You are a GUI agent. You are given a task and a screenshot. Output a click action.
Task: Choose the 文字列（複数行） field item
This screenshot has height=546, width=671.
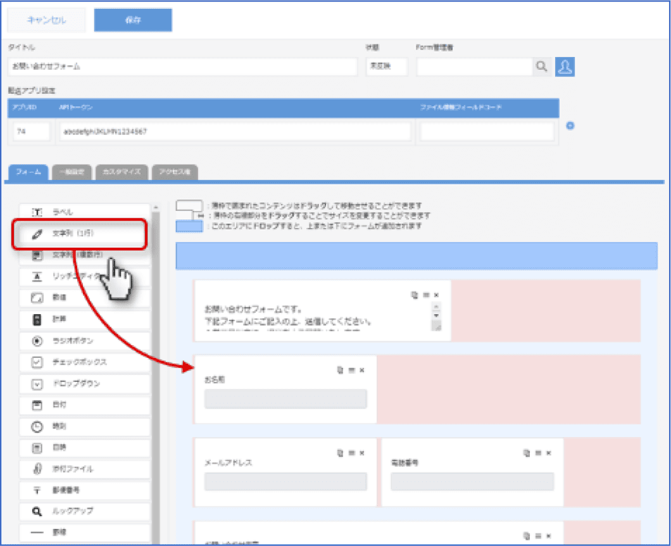[85, 255]
